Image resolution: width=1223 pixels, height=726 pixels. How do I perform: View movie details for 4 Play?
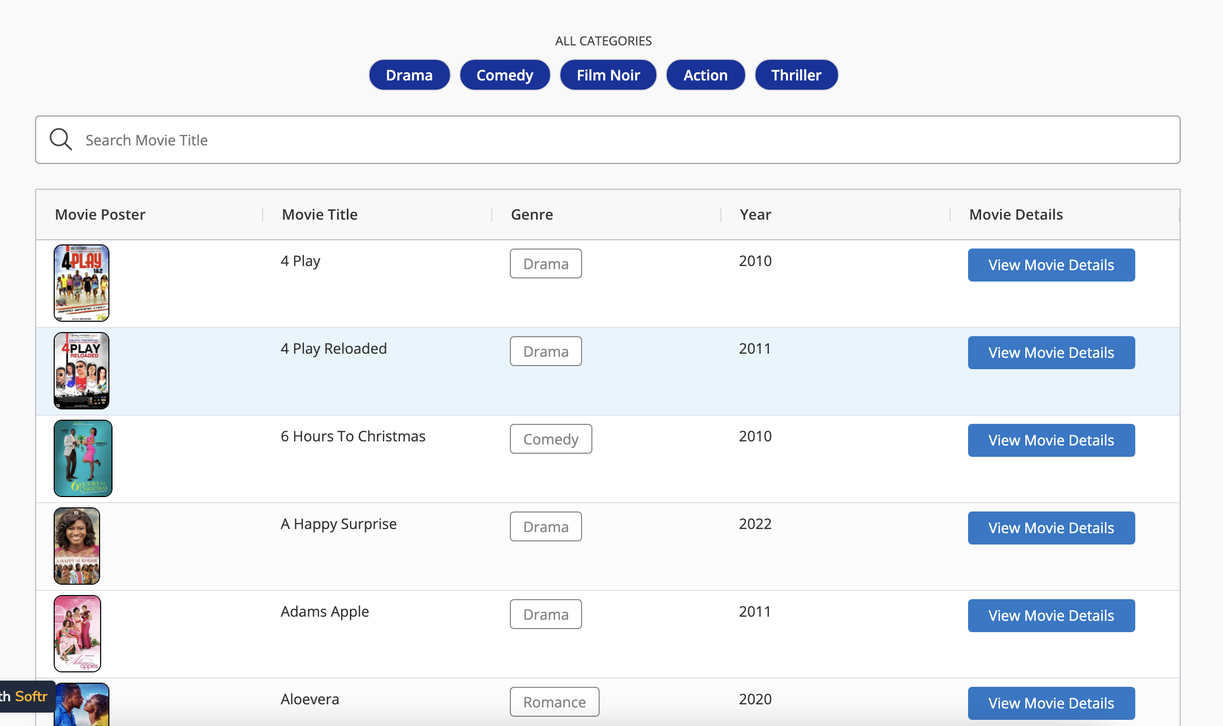coord(1051,265)
